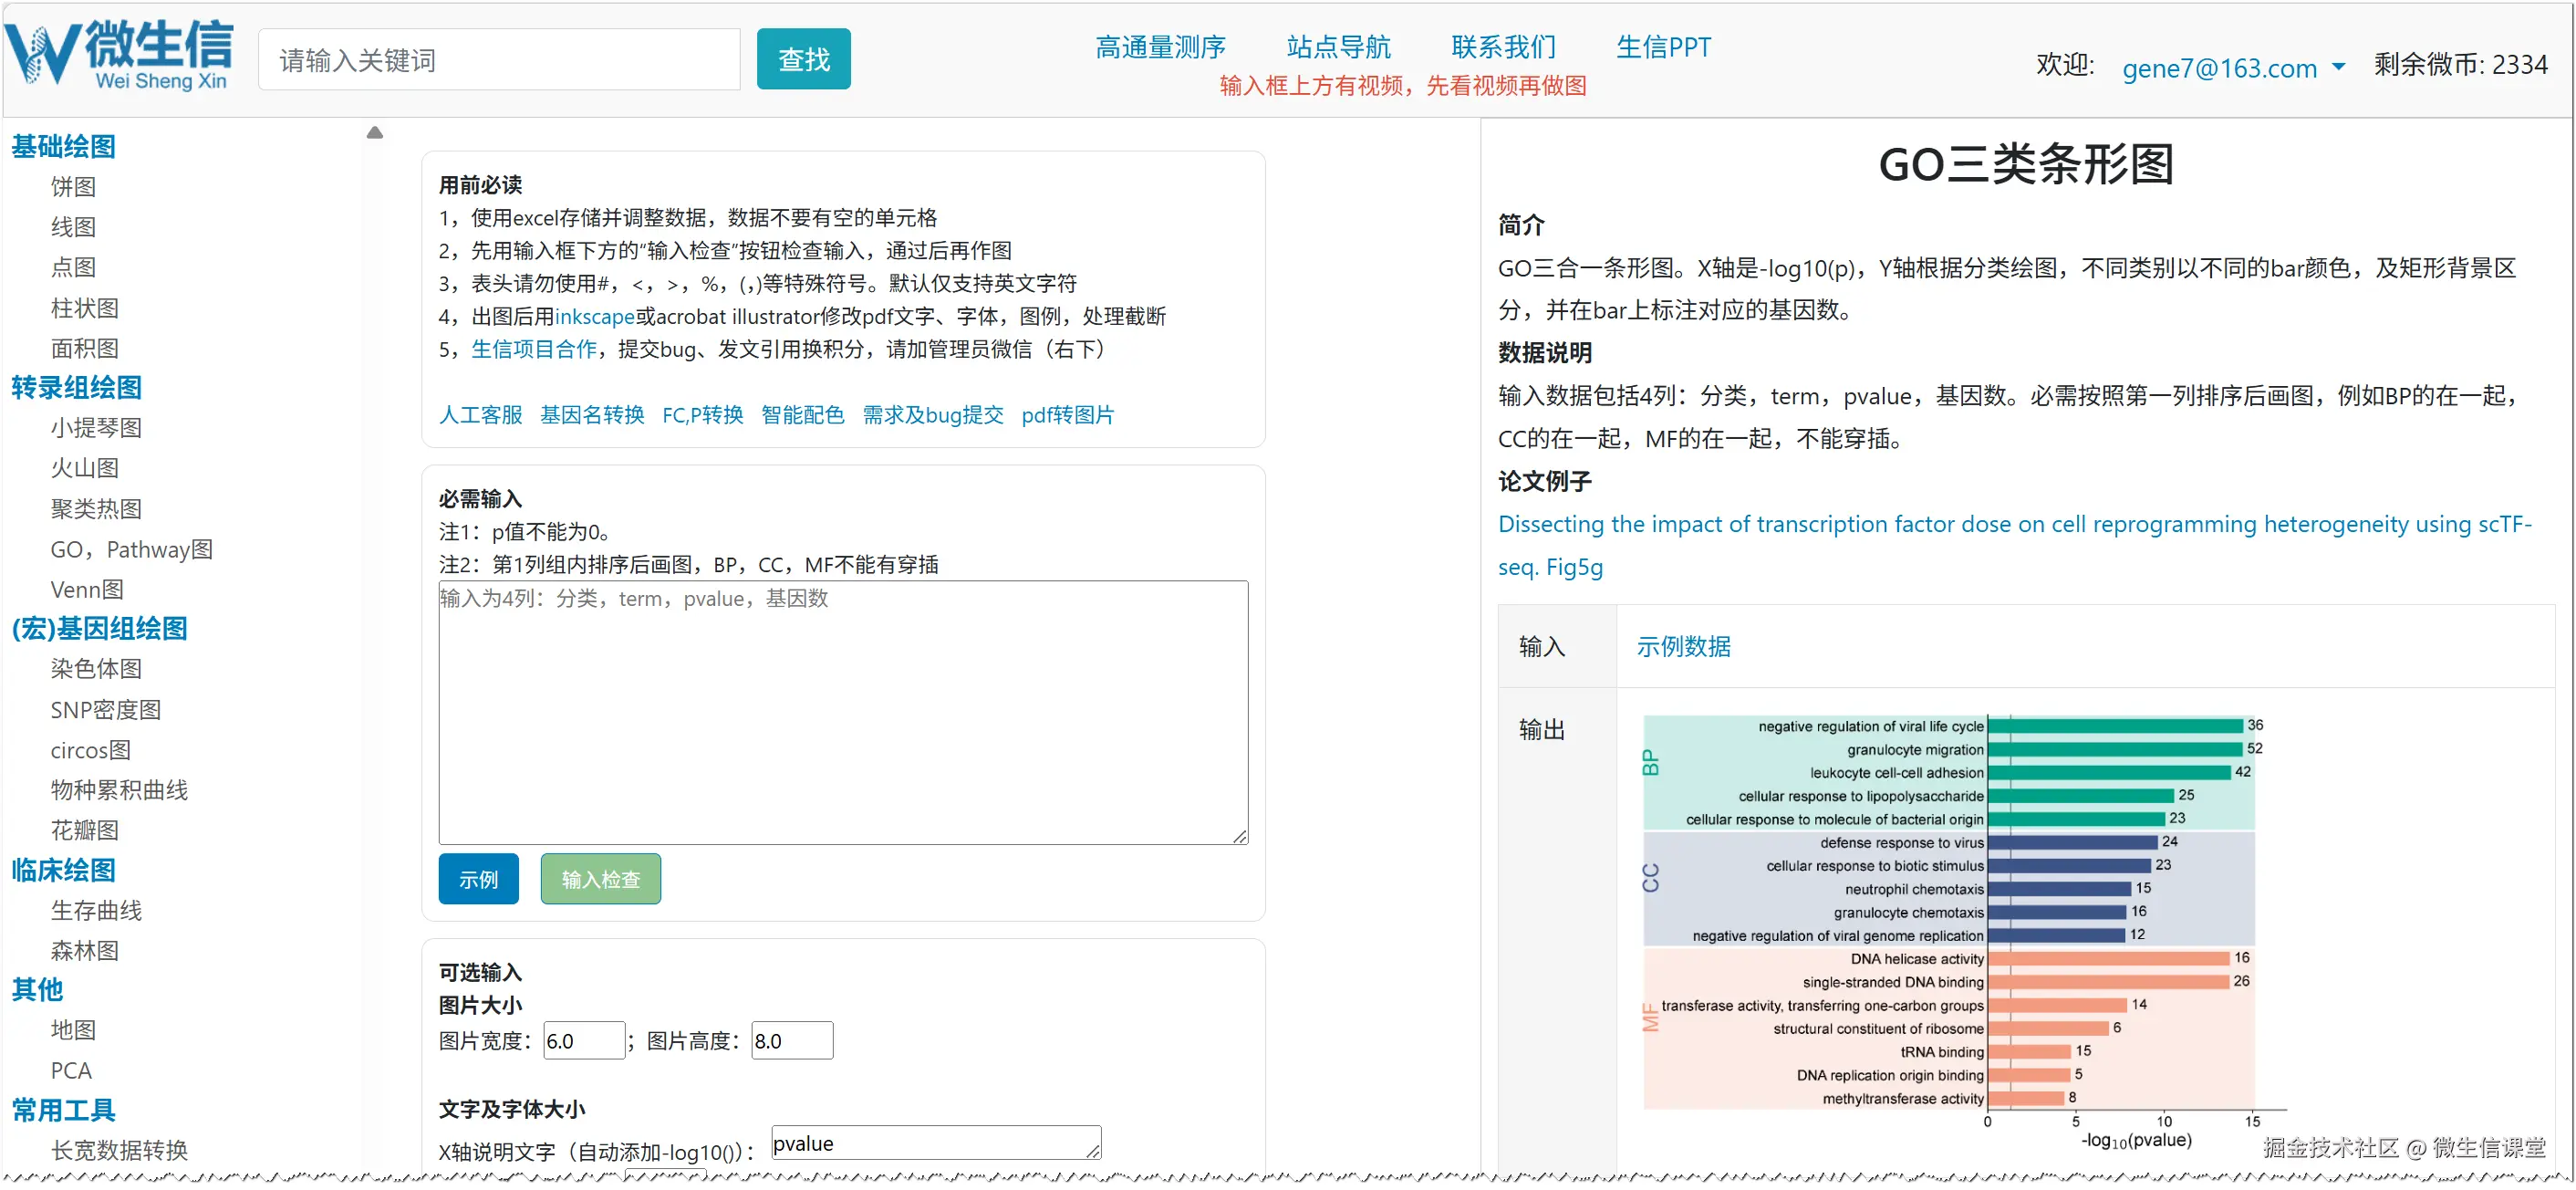Open the 人工客服 link
The image size is (2576, 1190).
(480, 415)
